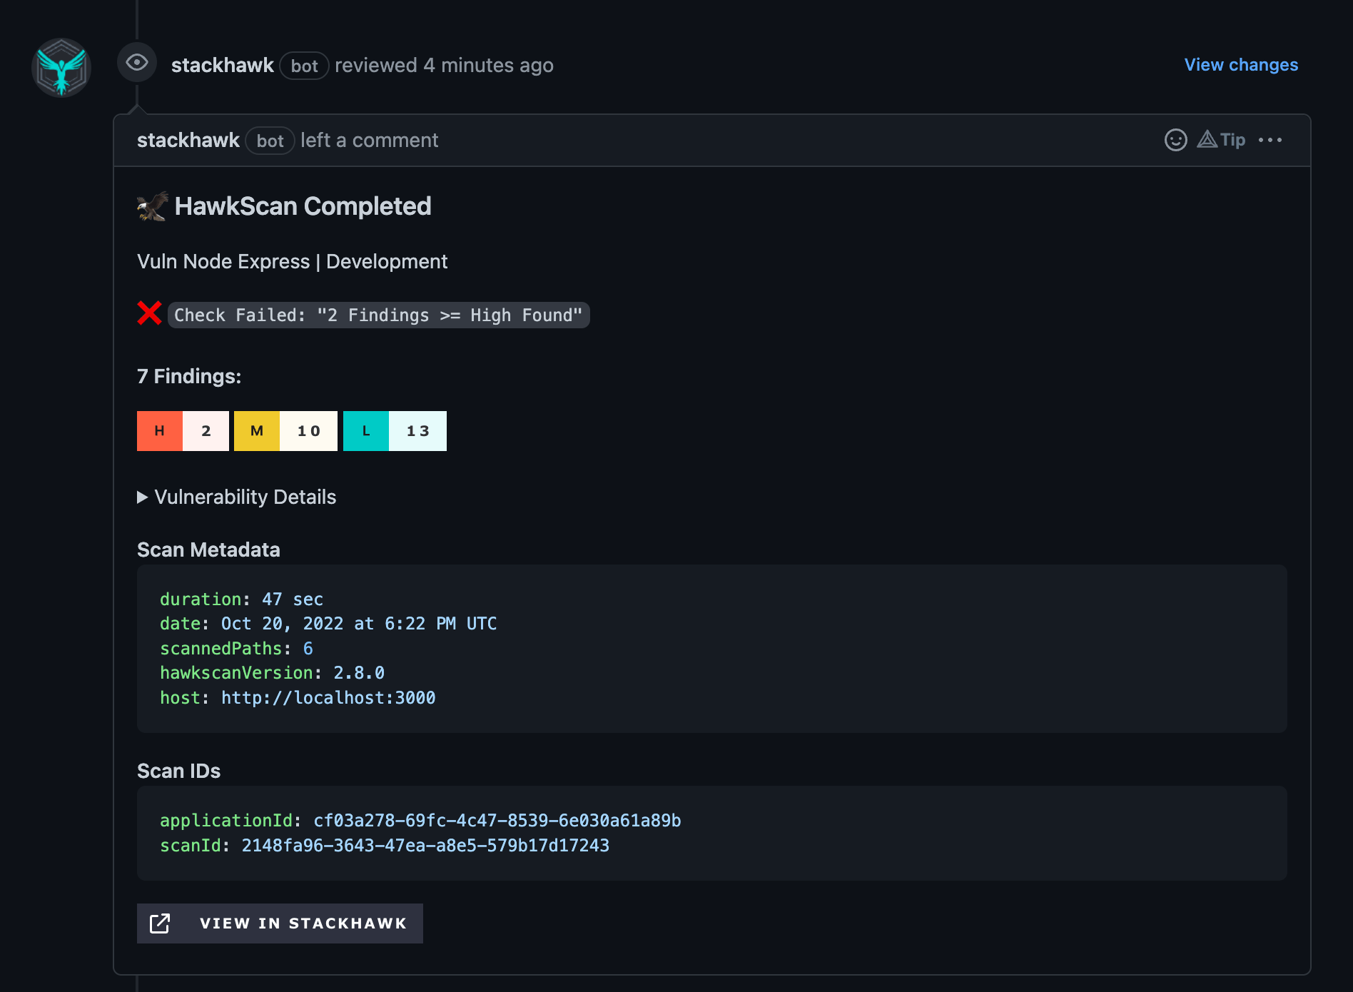The width and height of the screenshot is (1353, 992).
Task: Click the stackhawk hexagonal avatar
Action: tap(62, 68)
